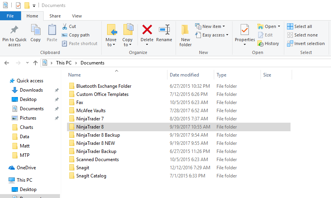Expand the Open button dropdown arrow

click(279, 26)
